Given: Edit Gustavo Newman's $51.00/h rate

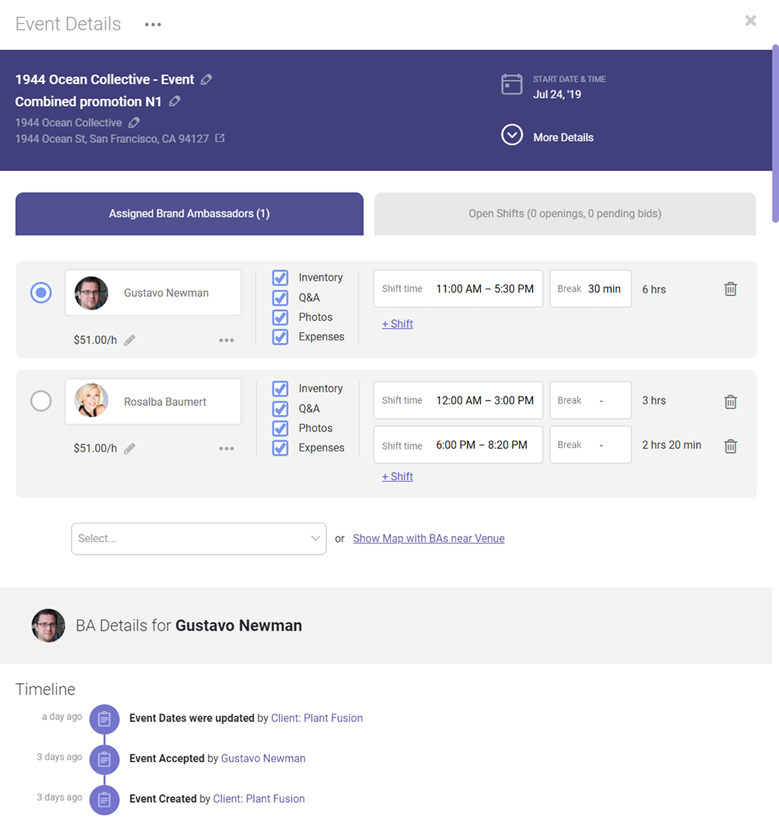Looking at the screenshot, I should point(130,340).
